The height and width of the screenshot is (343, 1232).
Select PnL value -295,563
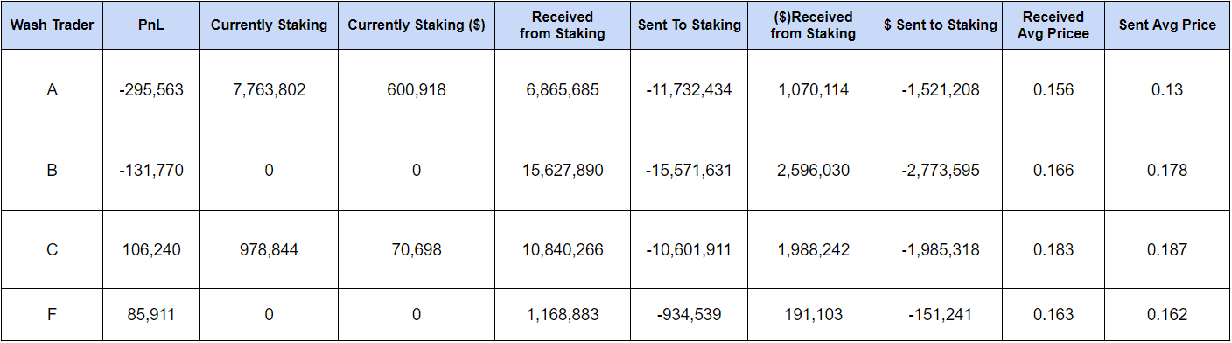coord(151,90)
